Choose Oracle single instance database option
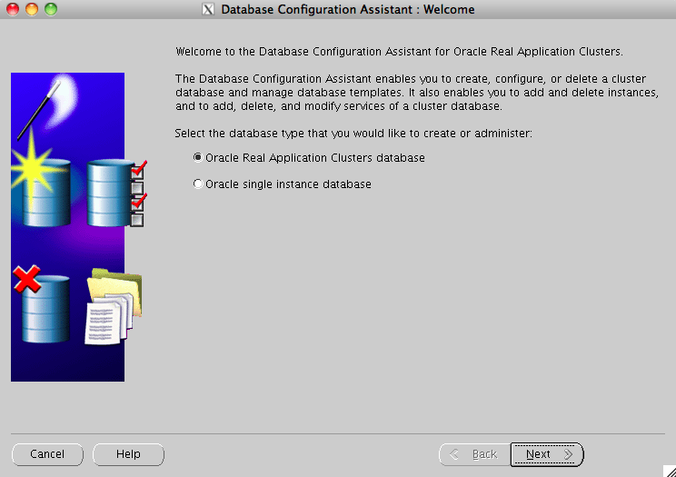The height and width of the screenshot is (477, 676). 198,184
